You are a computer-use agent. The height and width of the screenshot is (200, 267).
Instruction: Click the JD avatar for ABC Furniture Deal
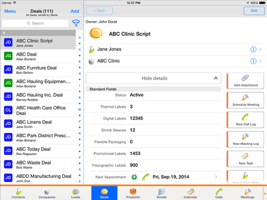point(8,69)
